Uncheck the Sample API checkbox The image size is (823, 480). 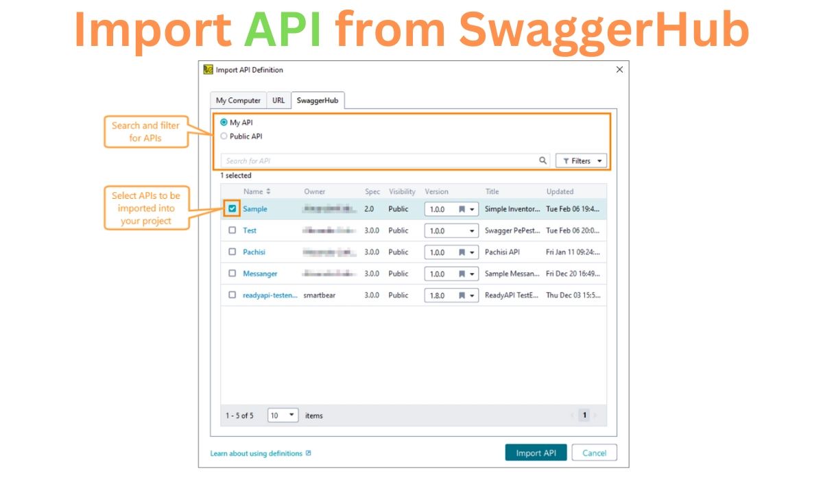click(232, 208)
